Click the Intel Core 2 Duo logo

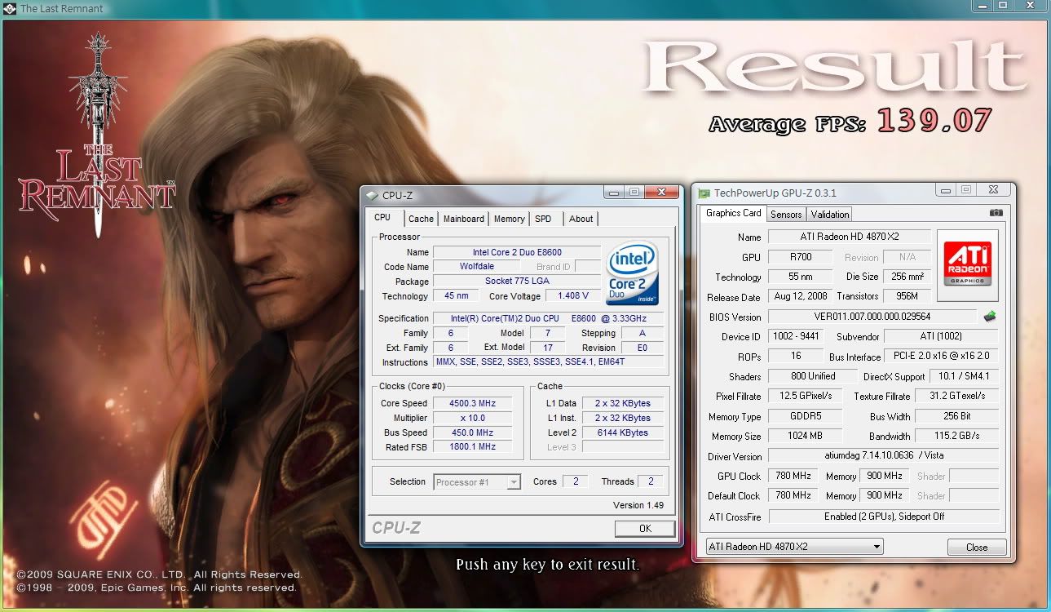click(x=632, y=273)
